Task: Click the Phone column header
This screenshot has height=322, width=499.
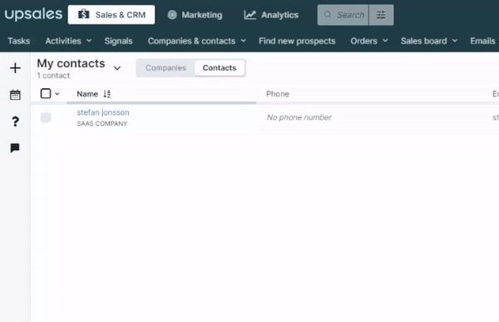Action: (x=278, y=94)
